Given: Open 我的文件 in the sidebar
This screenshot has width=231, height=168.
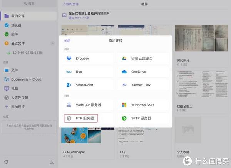Looking at the screenshot, I should coord(29,16).
